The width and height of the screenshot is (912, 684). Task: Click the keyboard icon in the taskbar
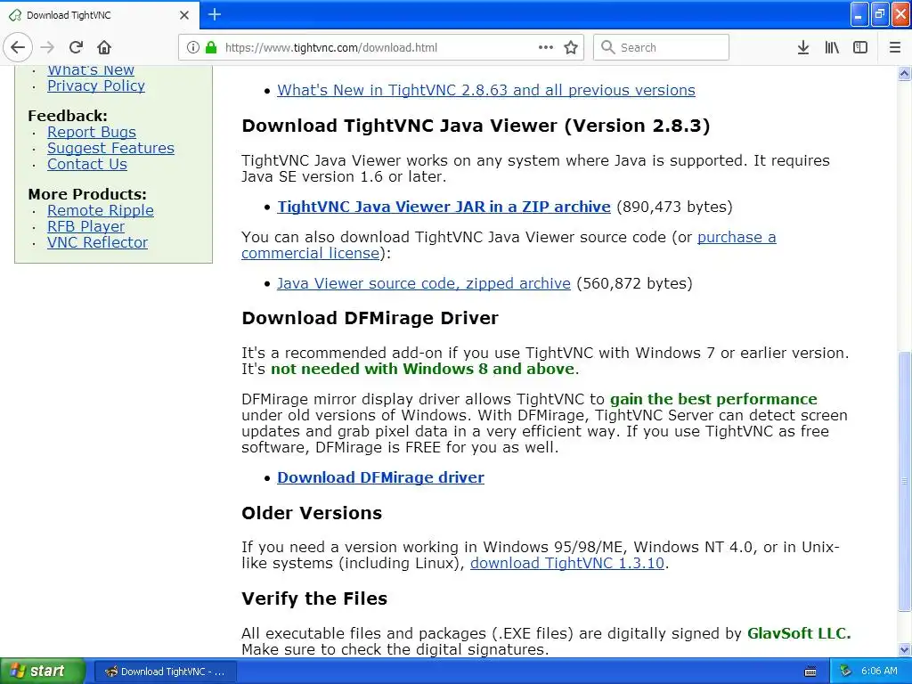click(810, 672)
